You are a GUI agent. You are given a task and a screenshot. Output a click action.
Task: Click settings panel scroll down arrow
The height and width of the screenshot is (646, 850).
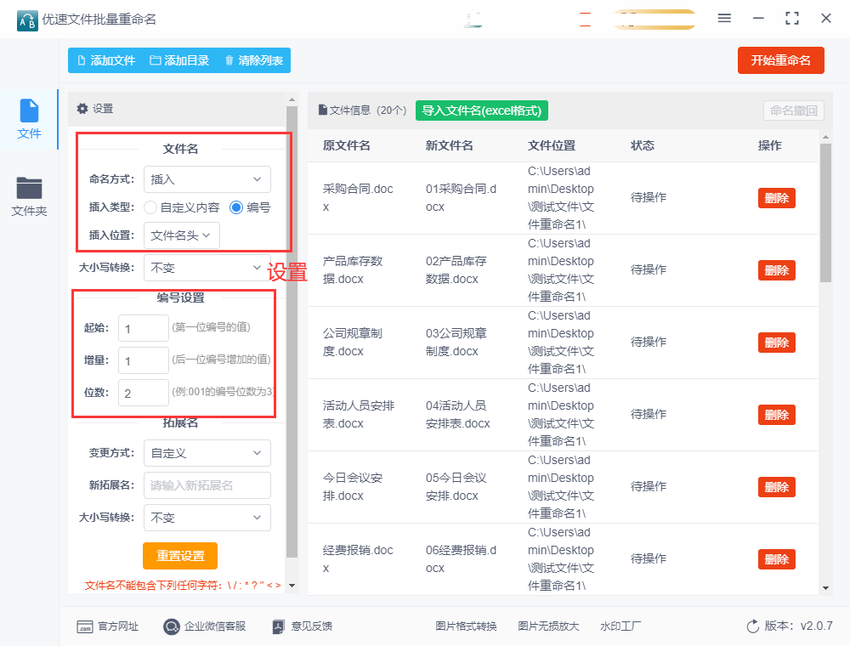(292, 586)
